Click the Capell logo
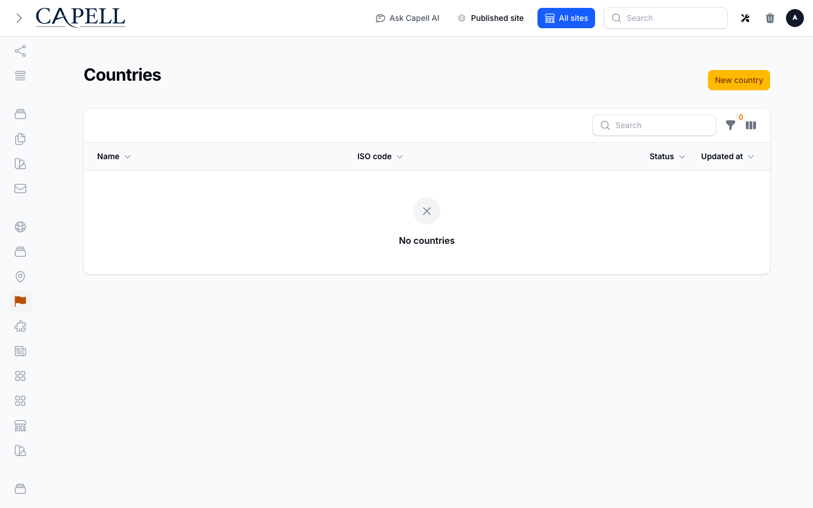This screenshot has width=813, height=508. (x=80, y=18)
